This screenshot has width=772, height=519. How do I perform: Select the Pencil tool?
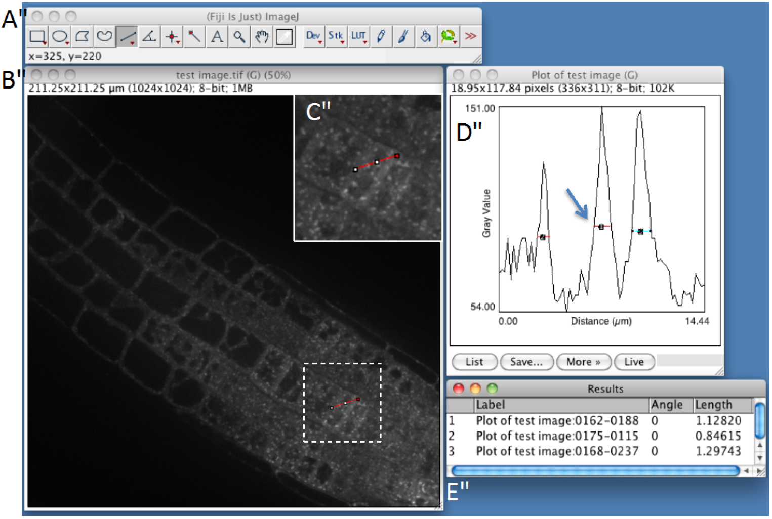381,36
